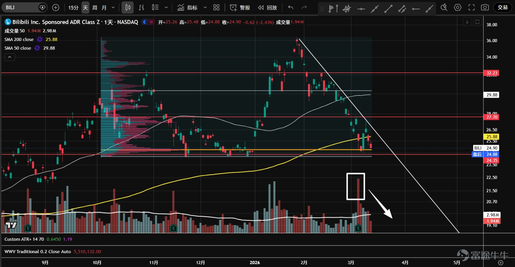Click the 2.98M volume average label
The image size is (515, 267).
(492, 215)
